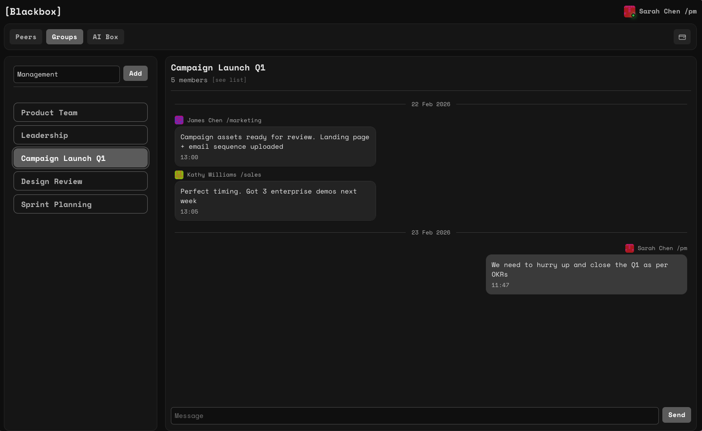The width and height of the screenshot is (702, 431).
Task: Expand the [see list] members link
Action: coord(229,80)
